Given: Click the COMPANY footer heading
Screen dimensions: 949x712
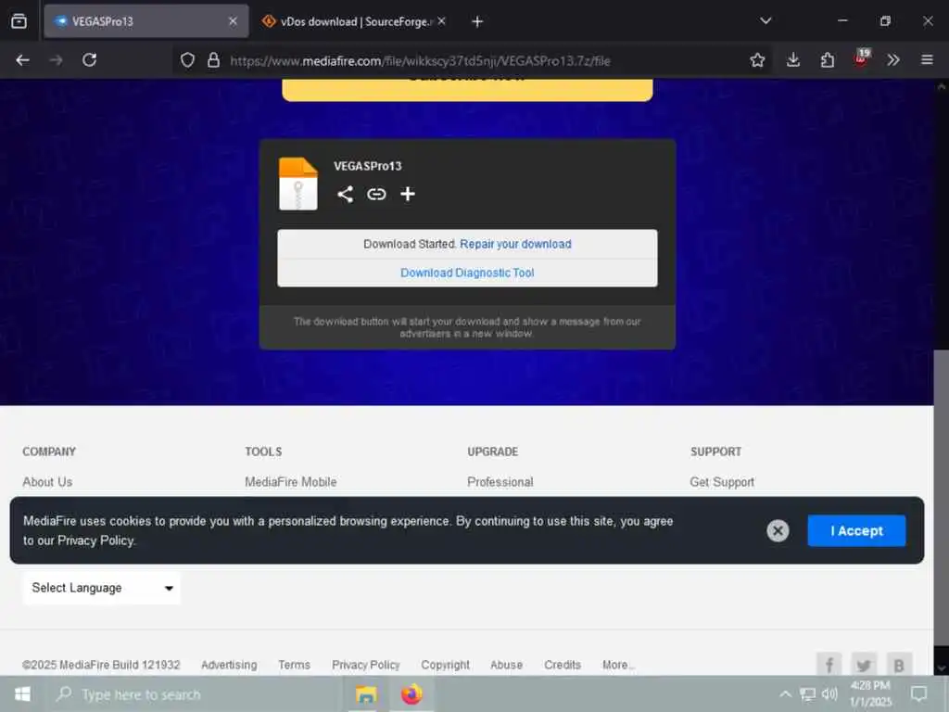Looking at the screenshot, I should click(49, 451).
